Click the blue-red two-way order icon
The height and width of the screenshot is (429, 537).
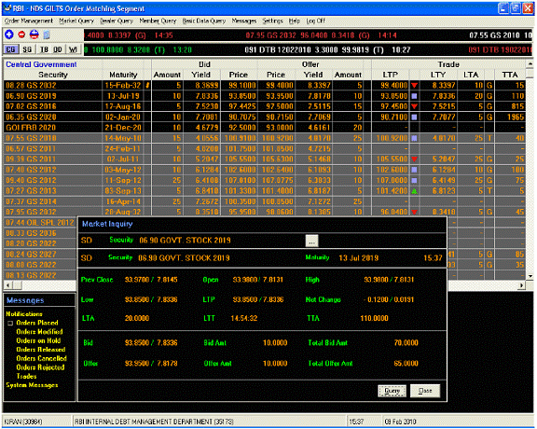[x=34, y=35]
